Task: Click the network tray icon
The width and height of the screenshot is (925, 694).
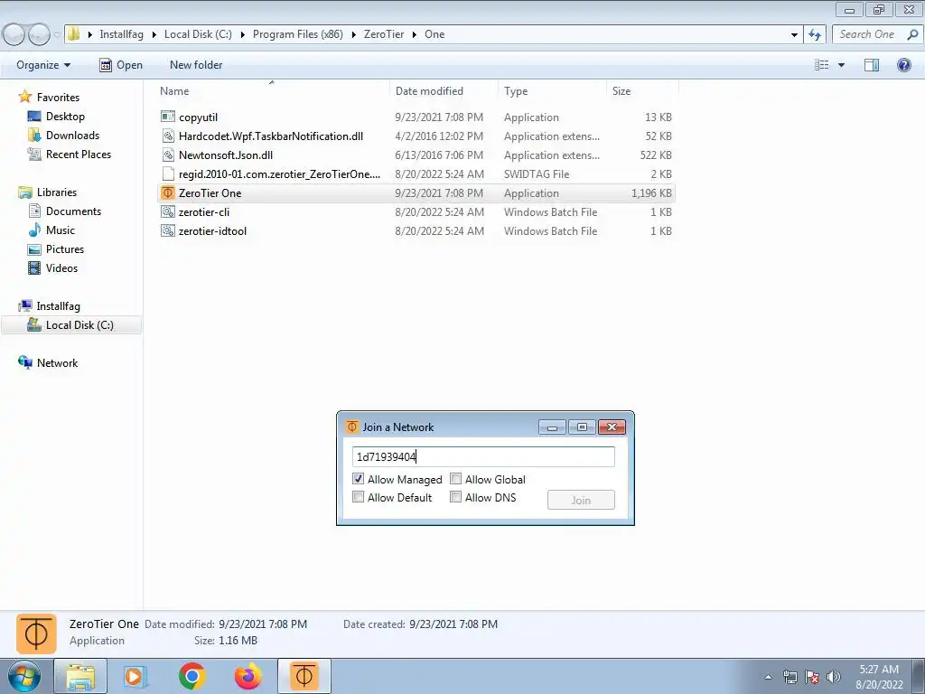Action: (790, 677)
